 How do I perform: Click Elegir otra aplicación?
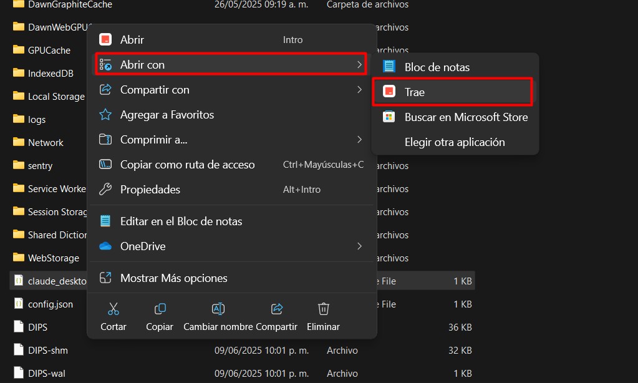[x=454, y=142]
